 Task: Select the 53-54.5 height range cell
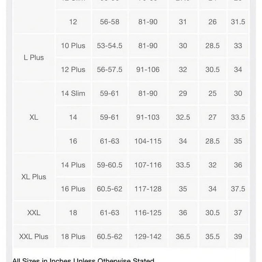pos(110,46)
